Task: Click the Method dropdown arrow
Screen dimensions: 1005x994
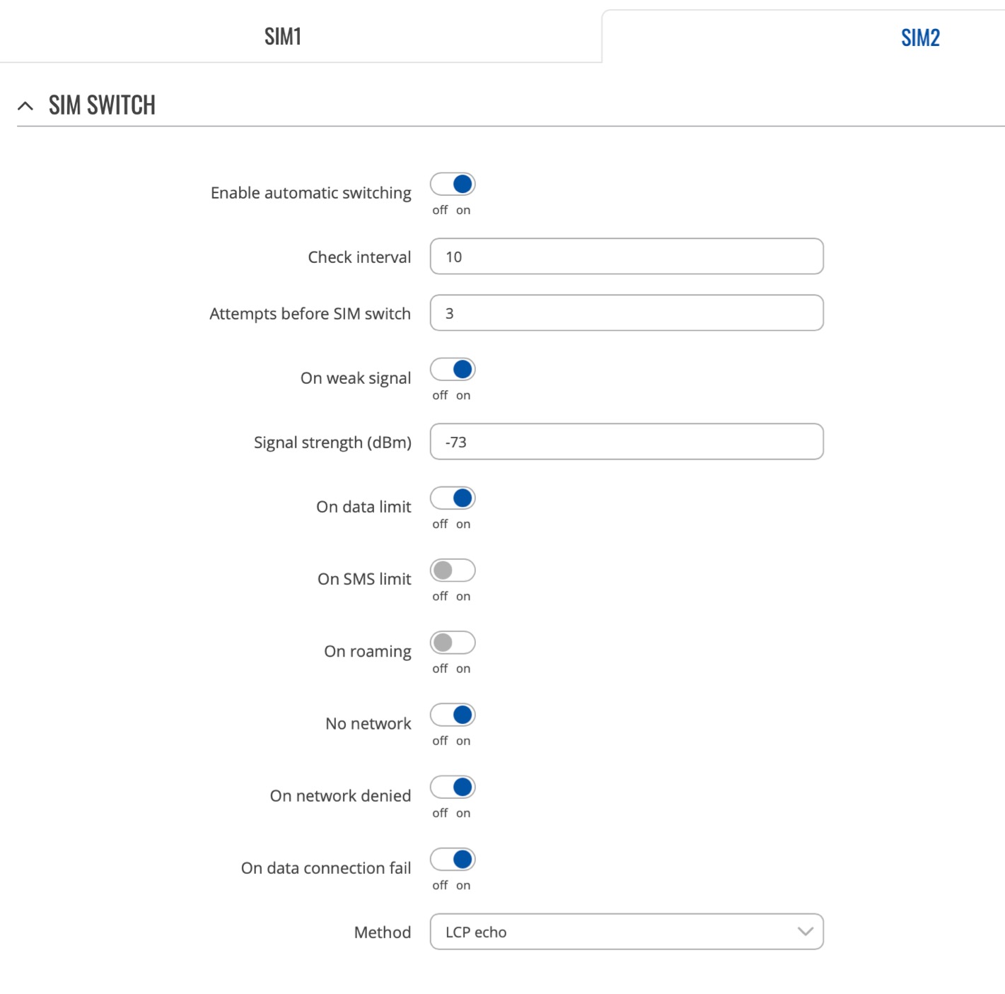Action: 805,932
